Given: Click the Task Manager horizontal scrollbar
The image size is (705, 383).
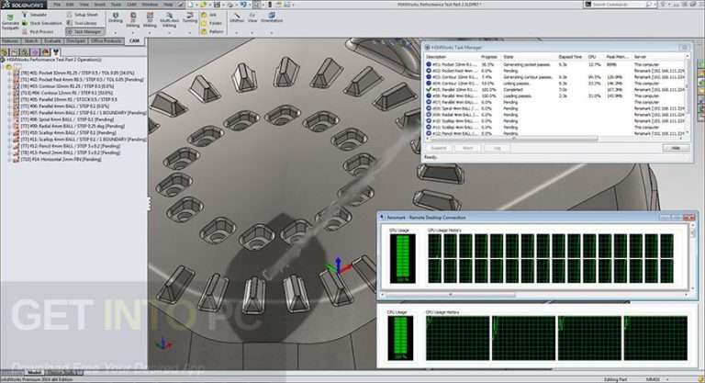Looking at the screenshot, I should click(x=512, y=139).
